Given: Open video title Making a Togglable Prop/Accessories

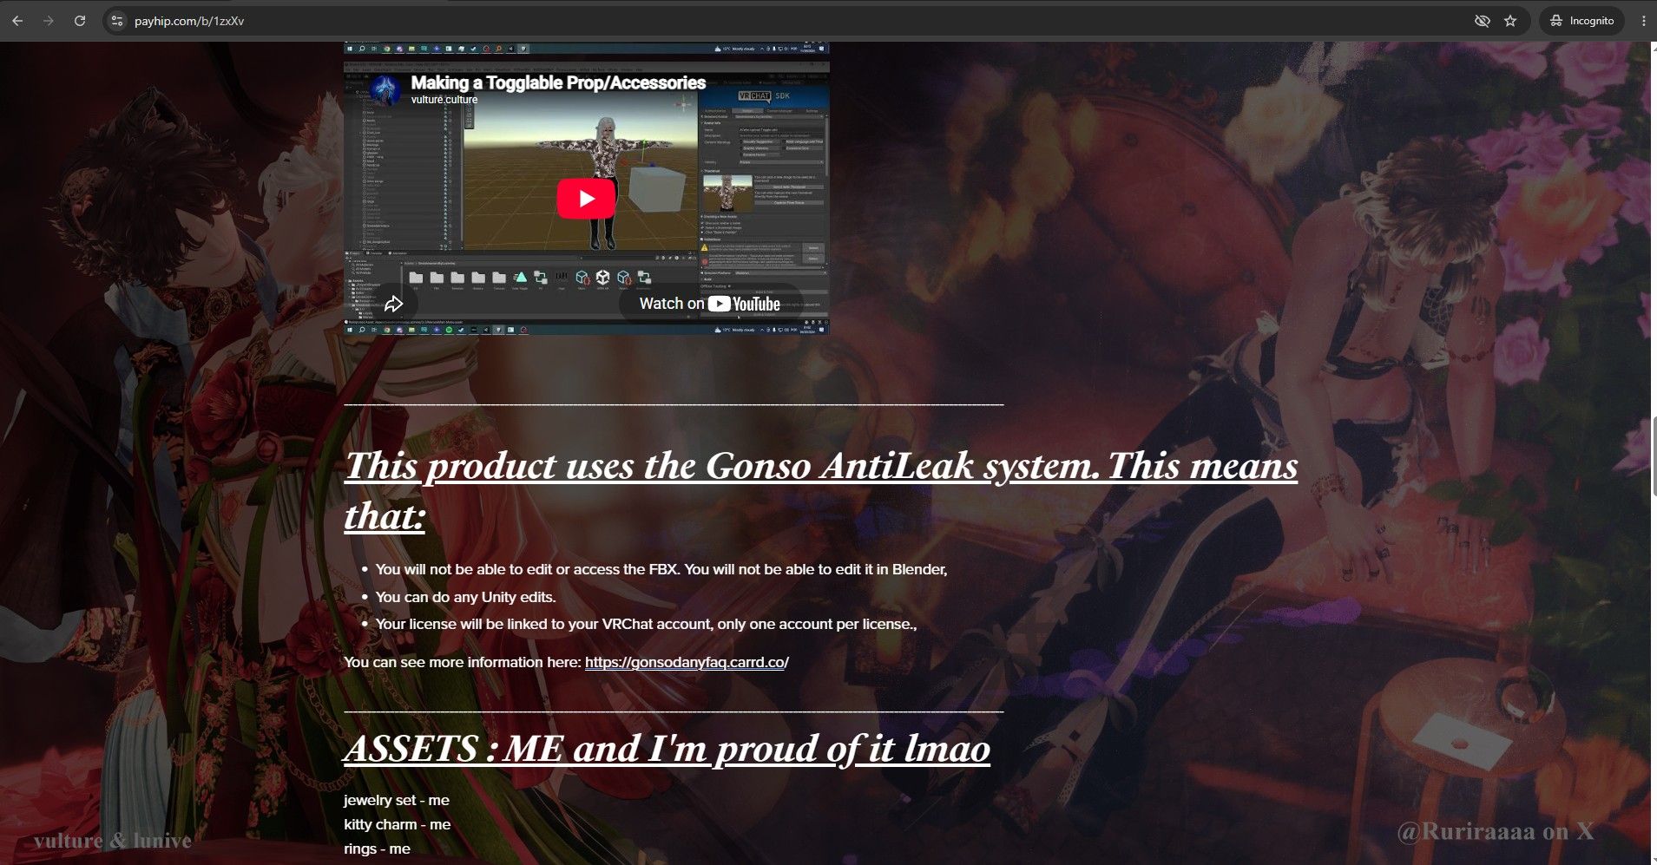Looking at the screenshot, I should point(558,82).
